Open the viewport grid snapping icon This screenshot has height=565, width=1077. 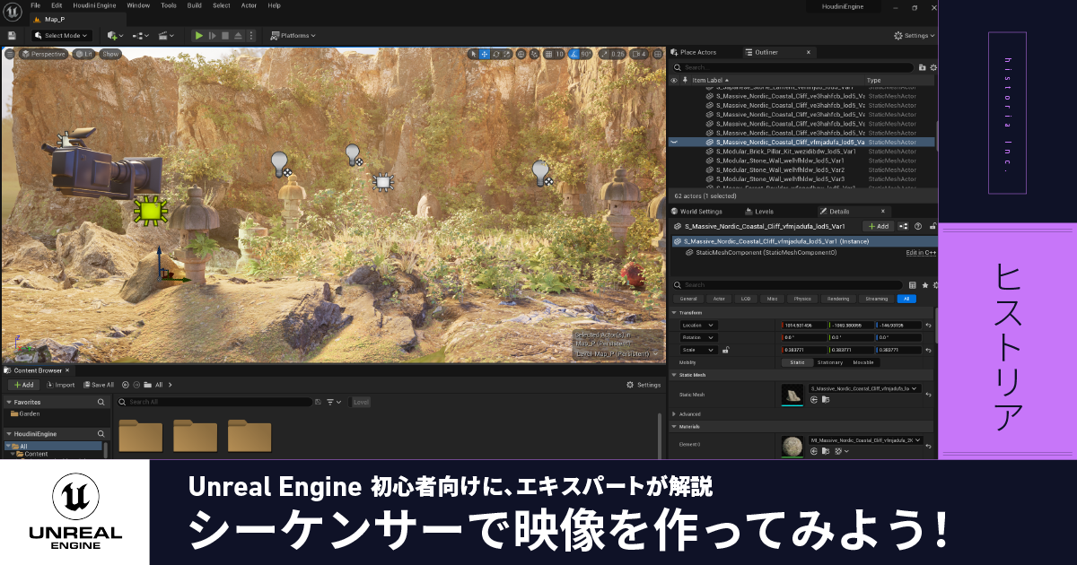coord(548,53)
